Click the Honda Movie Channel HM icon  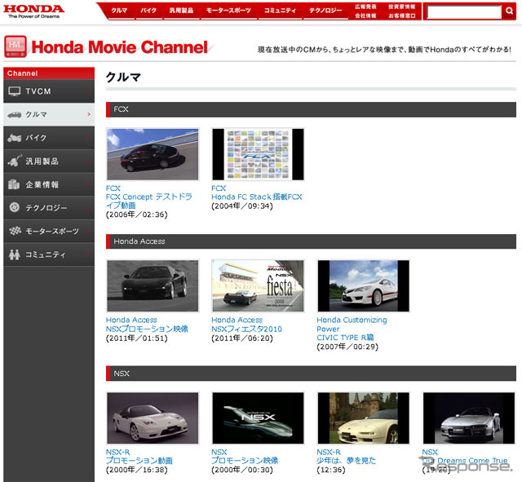click(x=15, y=46)
